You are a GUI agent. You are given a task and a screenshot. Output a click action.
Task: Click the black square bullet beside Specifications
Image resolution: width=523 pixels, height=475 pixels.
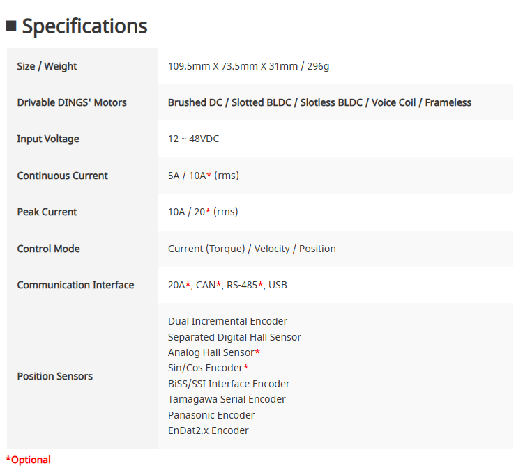11,26
